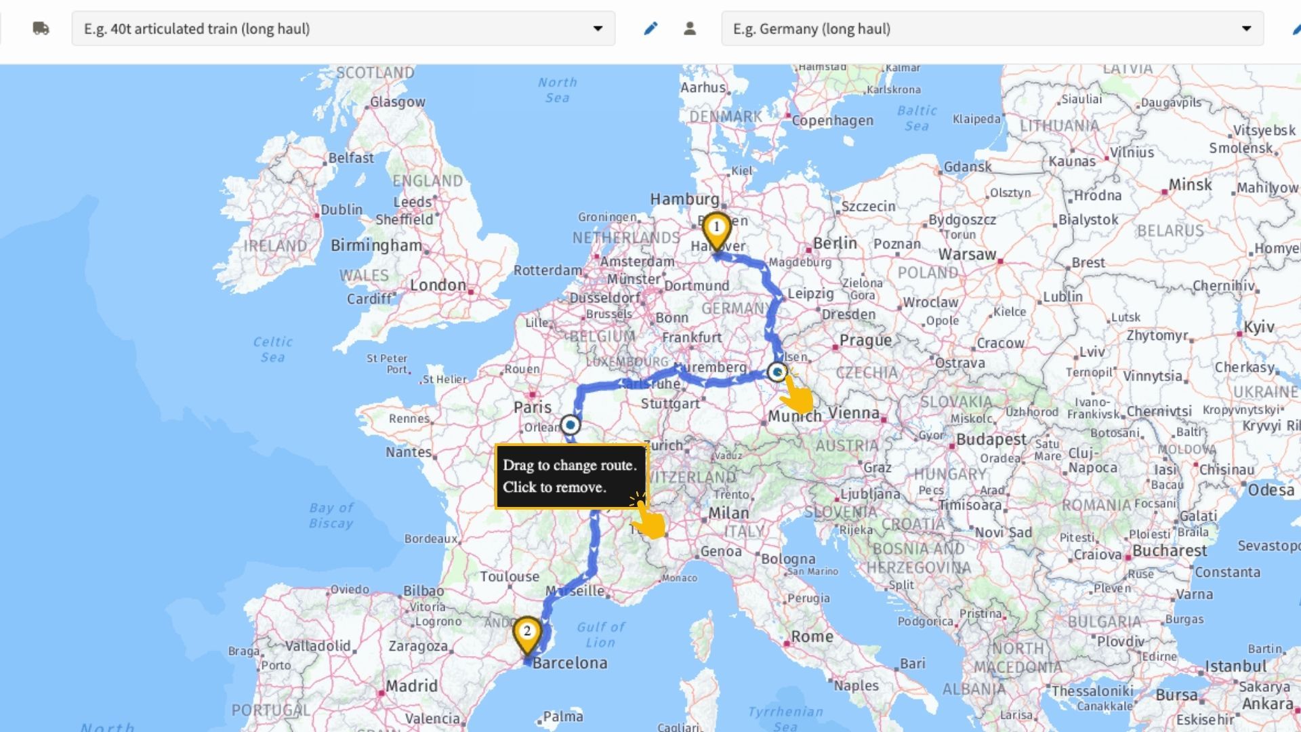Click the truck vehicle profile icon

(41, 28)
